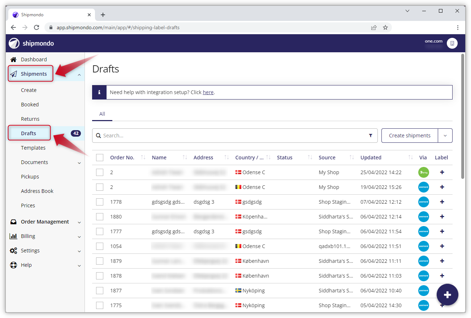Open the Booked shipments page
The image size is (471, 318).
(x=30, y=105)
